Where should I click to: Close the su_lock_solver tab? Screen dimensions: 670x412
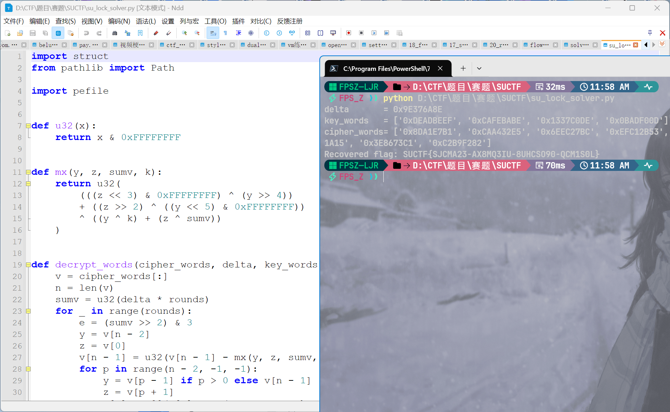[x=636, y=45]
